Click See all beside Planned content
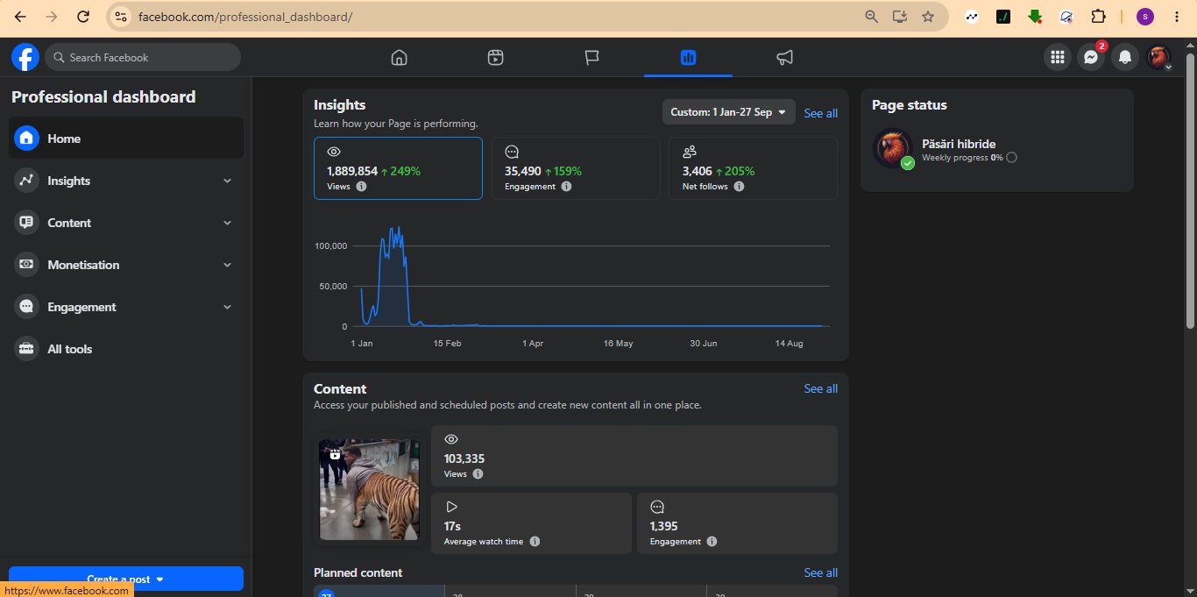 pos(820,572)
